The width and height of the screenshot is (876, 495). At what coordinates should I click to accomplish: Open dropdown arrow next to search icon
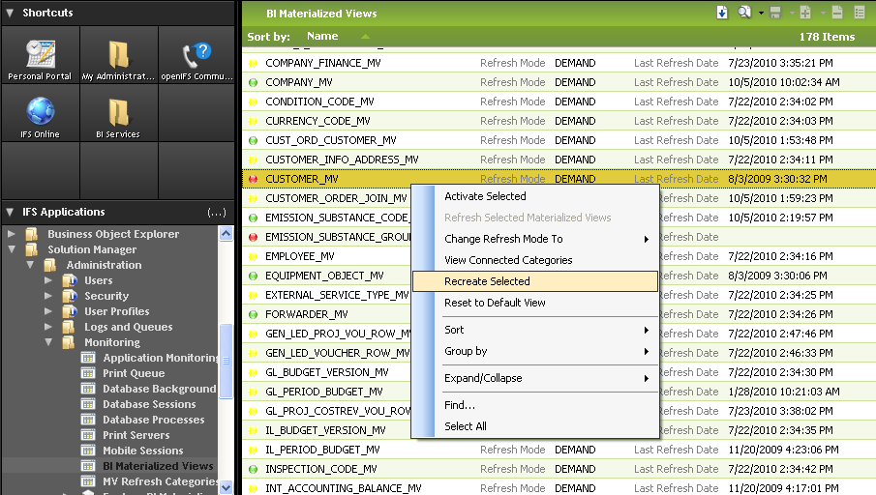click(761, 13)
